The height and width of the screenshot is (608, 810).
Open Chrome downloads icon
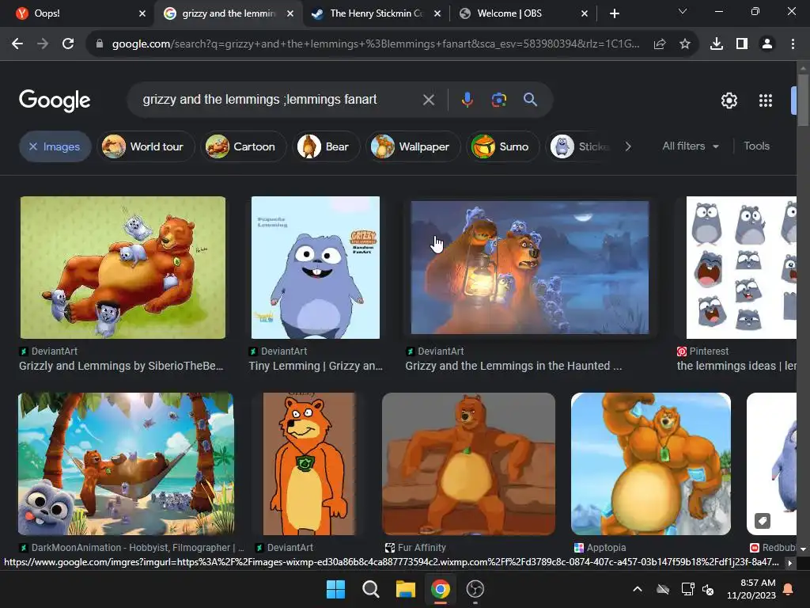point(717,44)
